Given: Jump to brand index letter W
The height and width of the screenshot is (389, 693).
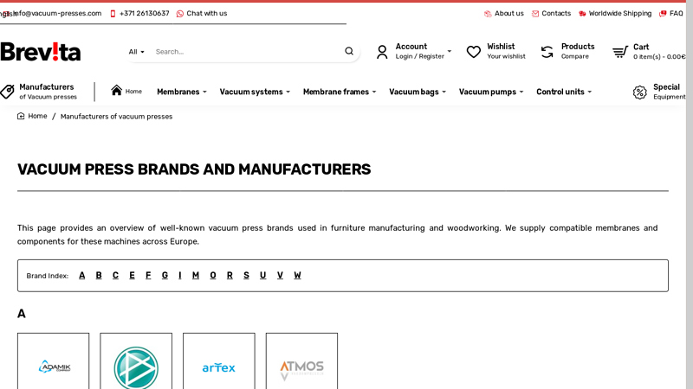Looking at the screenshot, I should click(297, 275).
